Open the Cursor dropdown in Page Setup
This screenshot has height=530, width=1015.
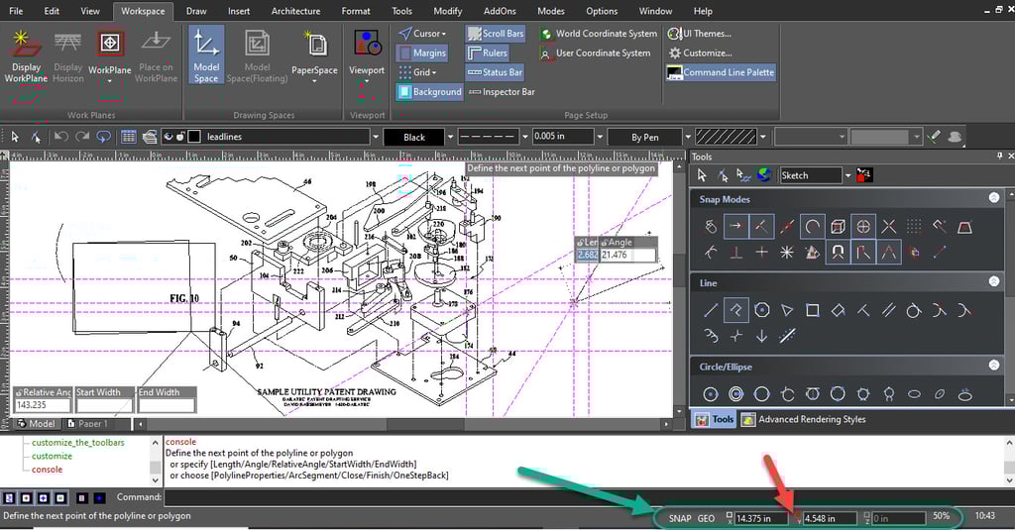pyautogui.click(x=422, y=33)
